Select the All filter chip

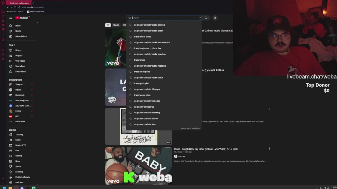pos(108,25)
